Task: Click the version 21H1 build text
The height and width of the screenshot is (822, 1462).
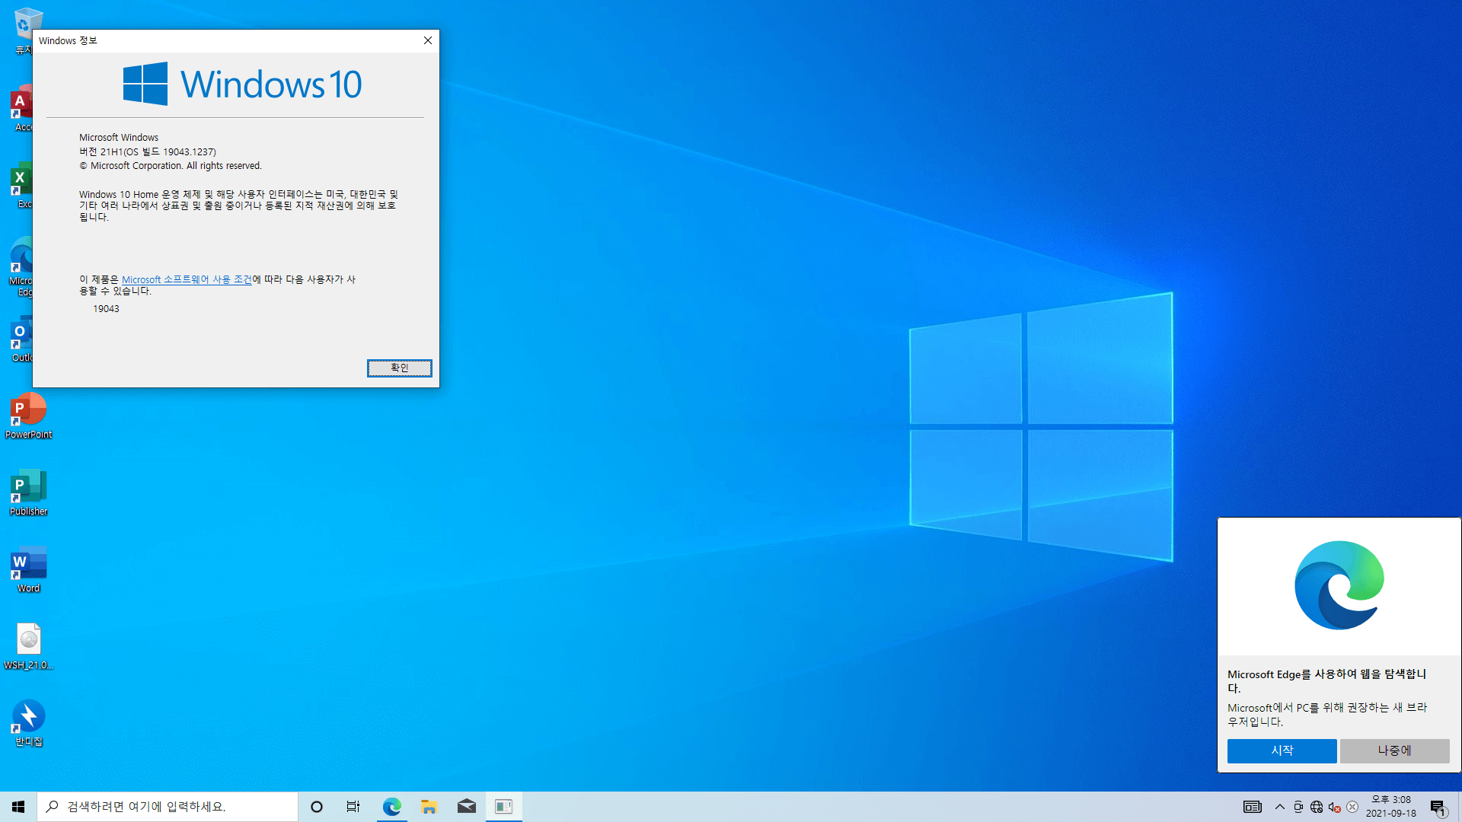Action: coord(148,151)
